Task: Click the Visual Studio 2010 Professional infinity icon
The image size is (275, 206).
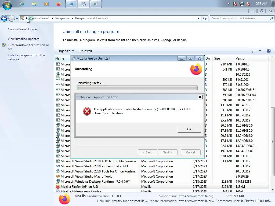Action: [x=58, y=166]
